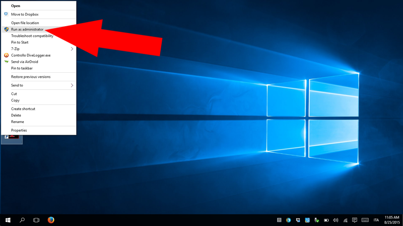Viewport: 403px width, 226px height.
Task: Open the Action Center notifications icon
Action: 355,220
